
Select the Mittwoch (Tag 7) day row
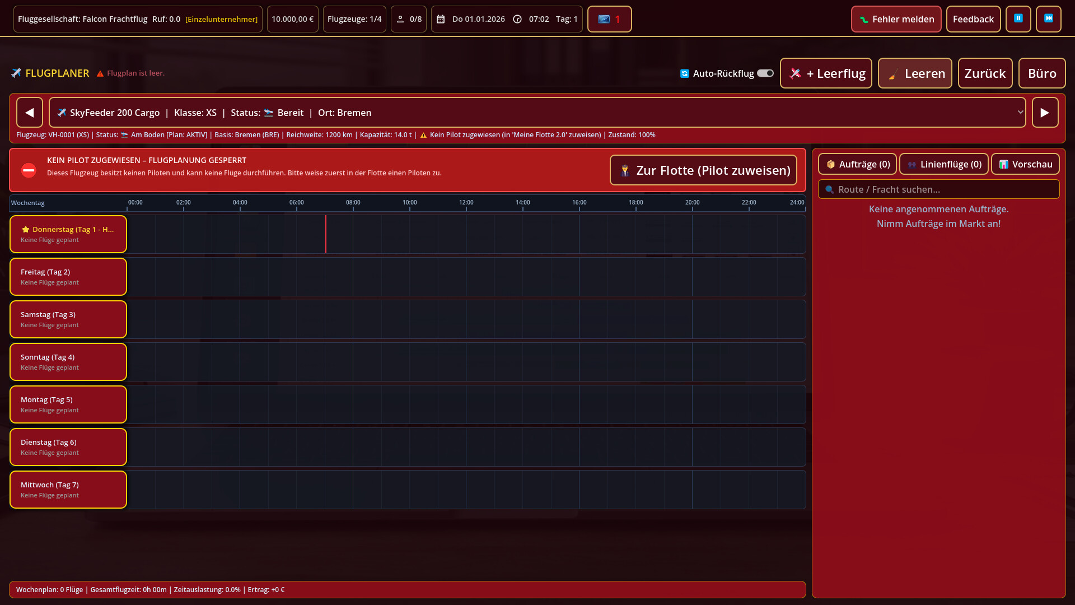[x=68, y=490]
